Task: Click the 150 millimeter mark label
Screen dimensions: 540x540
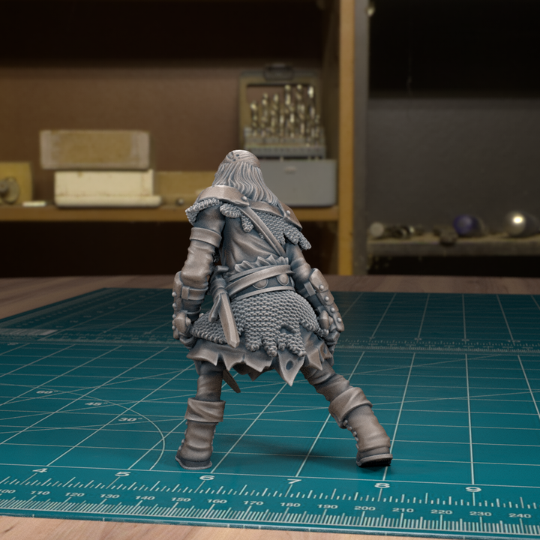Action: 181,499
